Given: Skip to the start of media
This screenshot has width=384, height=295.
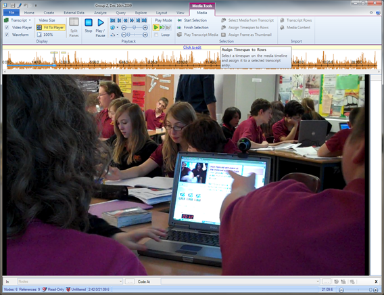Looking at the screenshot, I should coord(113,20).
